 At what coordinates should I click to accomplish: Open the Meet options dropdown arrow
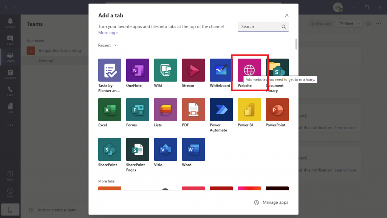[359, 24]
